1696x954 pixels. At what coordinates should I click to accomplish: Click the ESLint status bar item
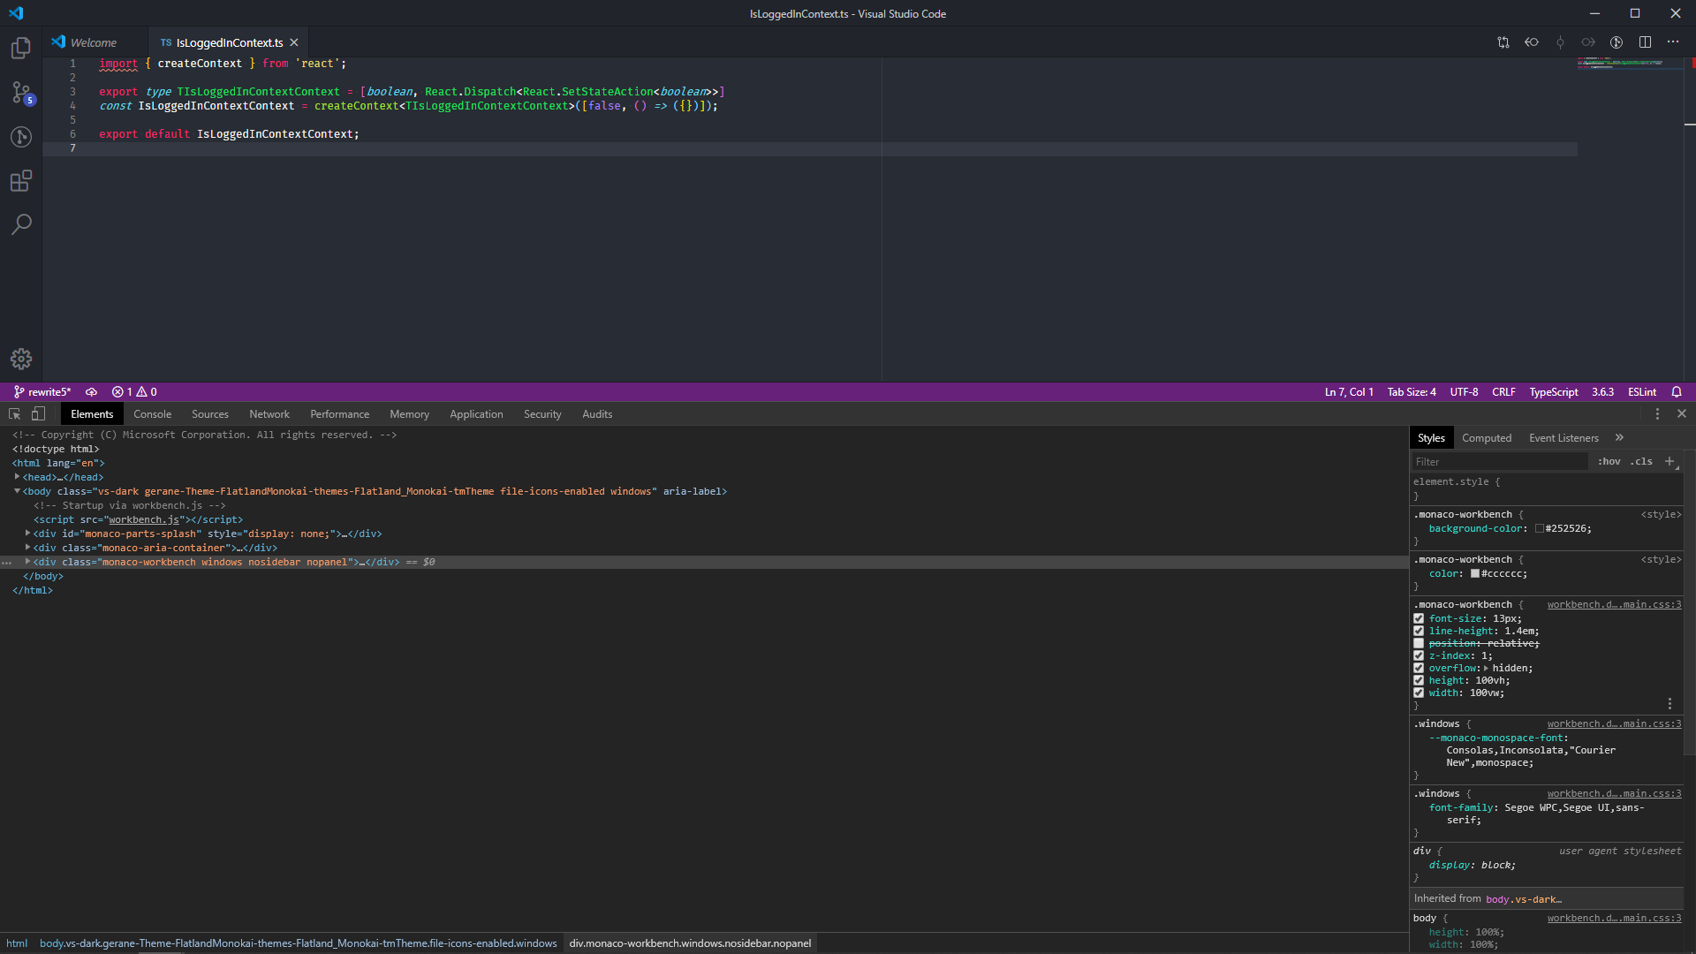[x=1642, y=392]
